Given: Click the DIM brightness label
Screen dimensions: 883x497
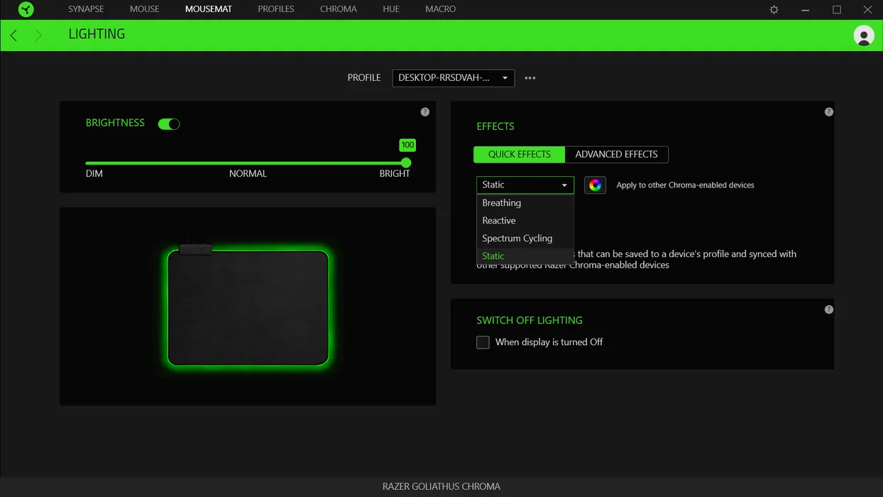Looking at the screenshot, I should point(94,174).
